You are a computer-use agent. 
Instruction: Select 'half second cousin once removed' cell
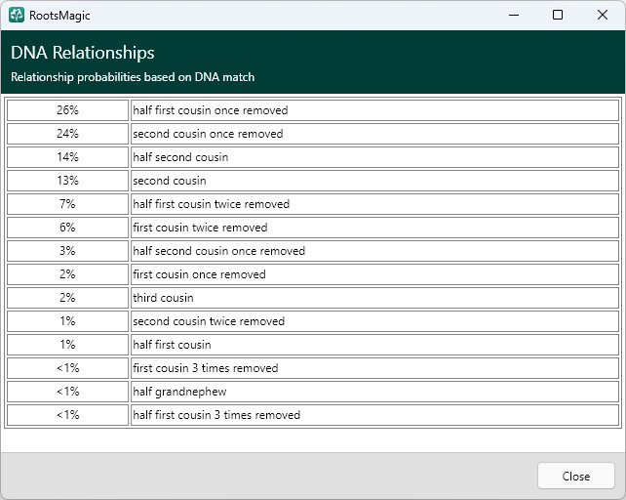[374, 251]
